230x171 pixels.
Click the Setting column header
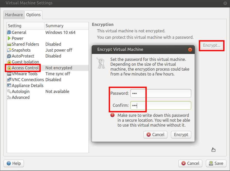[26, 26]
